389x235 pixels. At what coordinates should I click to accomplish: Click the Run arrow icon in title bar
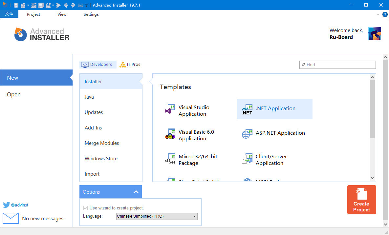click(x=58, y=5)
